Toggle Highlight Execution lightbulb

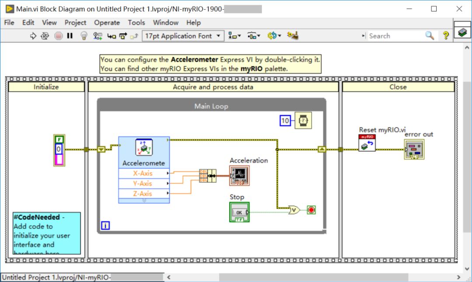click(x=83, y=36)
